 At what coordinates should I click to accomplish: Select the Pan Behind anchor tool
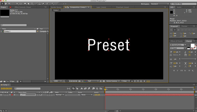pos(21,4)
